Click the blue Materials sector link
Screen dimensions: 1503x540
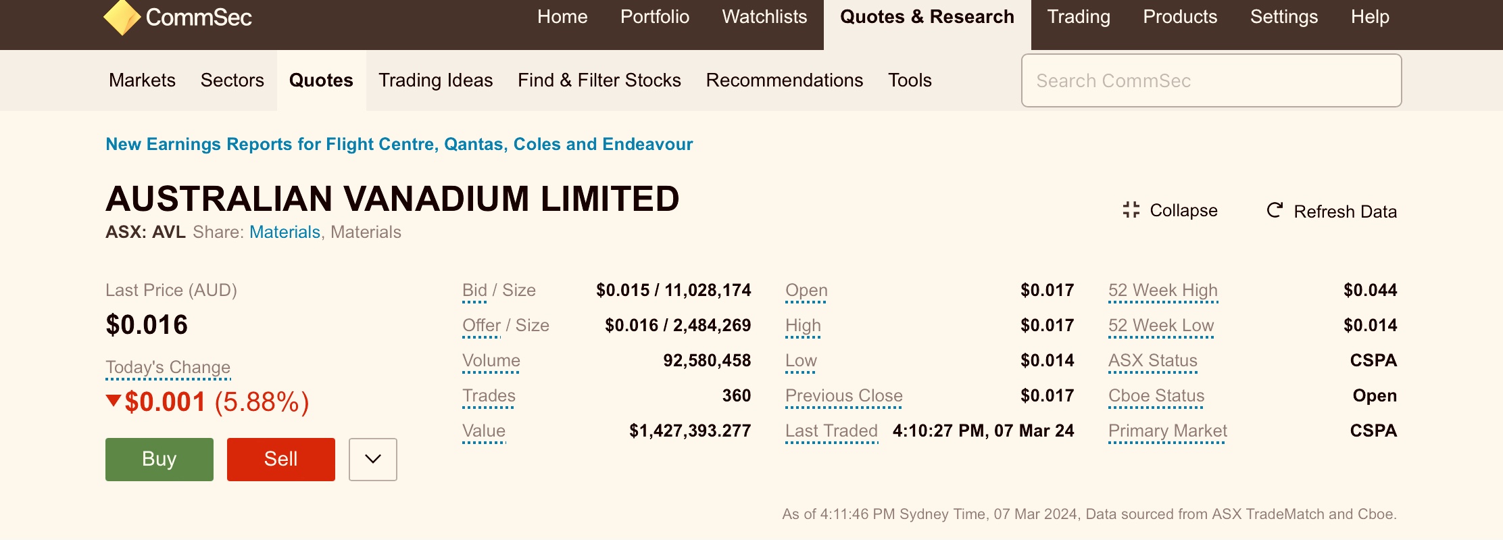(x=285, y=232)
